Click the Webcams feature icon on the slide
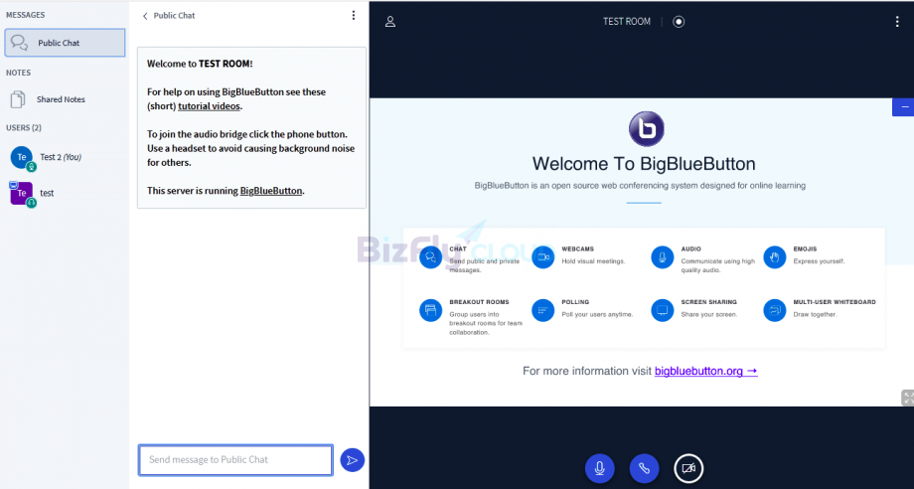 (542, 257)
